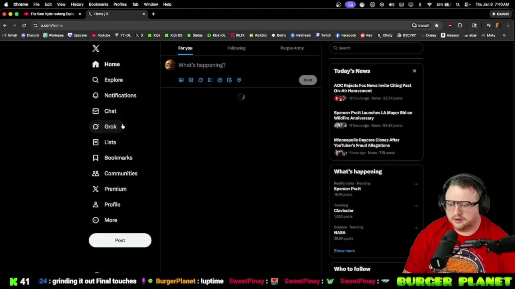Open the Amazon bookmark
The height and width of the screenshot is (289, 515).
click(450, 35)
